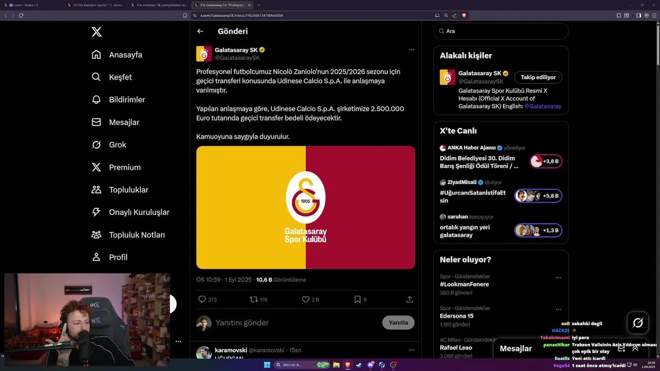Click Galatasaray SK avatar on the post
660x371 pixels.
click(204, 54)
